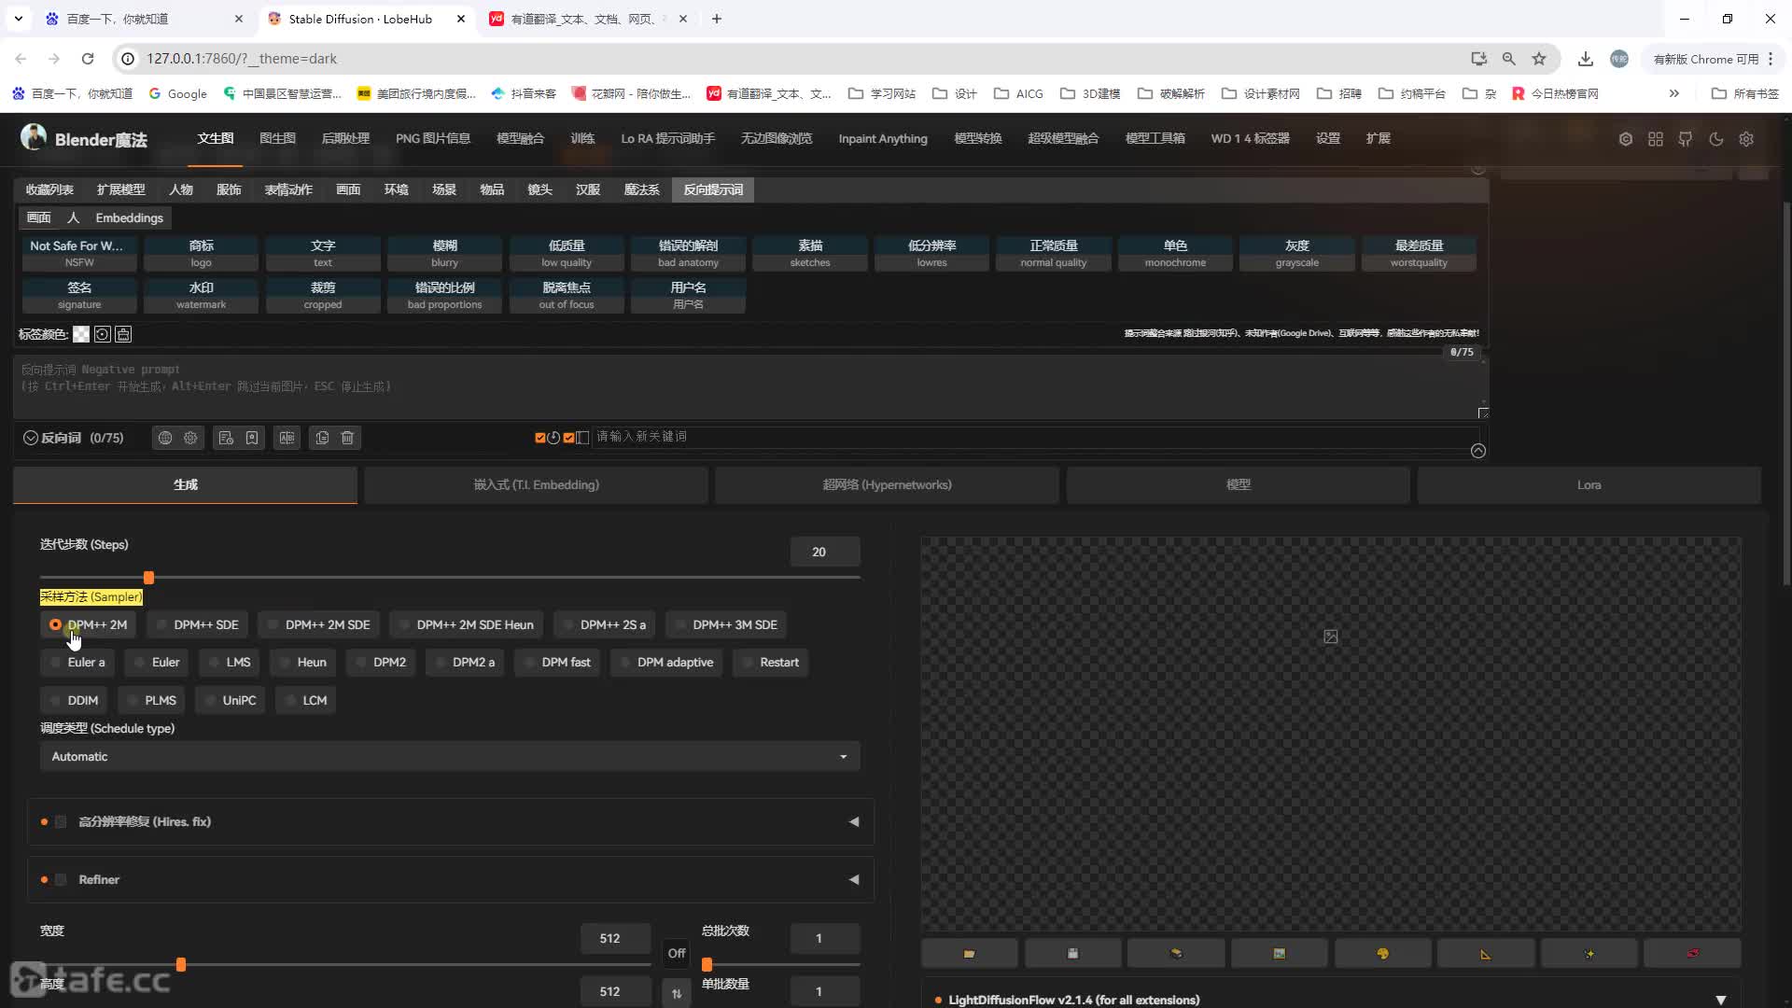Open the tab search dropdown in Chrome
This screenshot has width=1792, height=1008.
tap(19, 19)
